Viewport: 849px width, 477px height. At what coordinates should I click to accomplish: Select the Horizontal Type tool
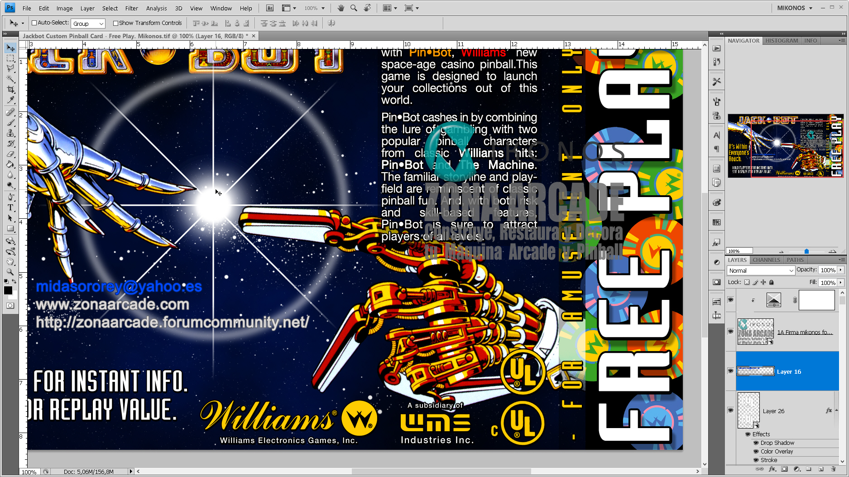tap(10, 208)
